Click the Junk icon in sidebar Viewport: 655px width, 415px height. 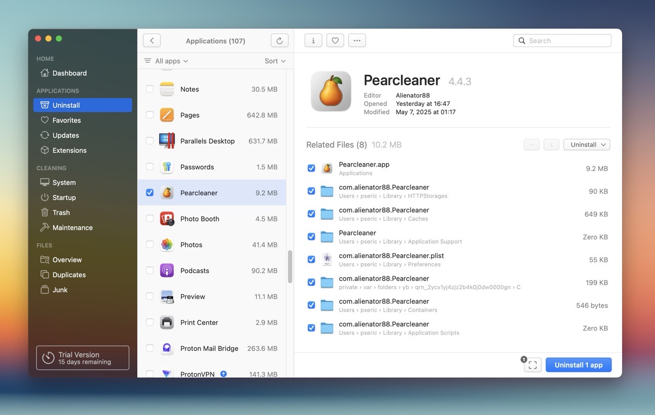(45, 290)
